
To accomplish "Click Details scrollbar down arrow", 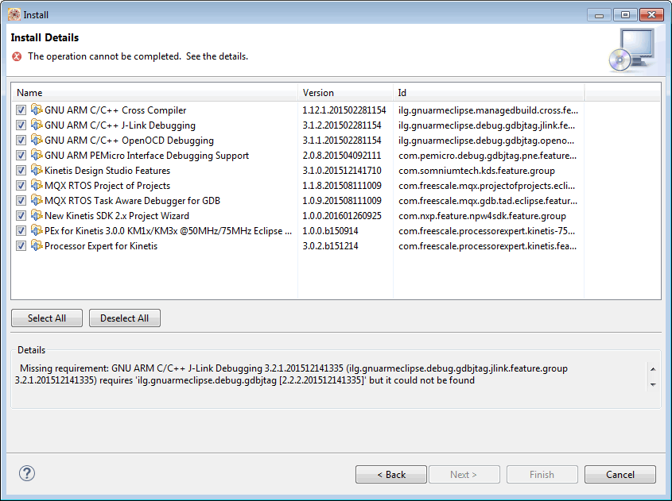I will coord(653,384).
